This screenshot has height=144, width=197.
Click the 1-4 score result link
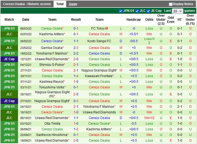click(76, 76)
